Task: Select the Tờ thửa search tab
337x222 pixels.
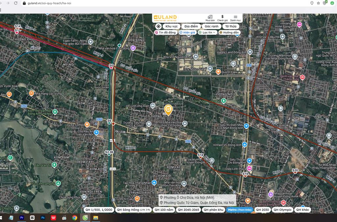Action: (x=231, y=26)
